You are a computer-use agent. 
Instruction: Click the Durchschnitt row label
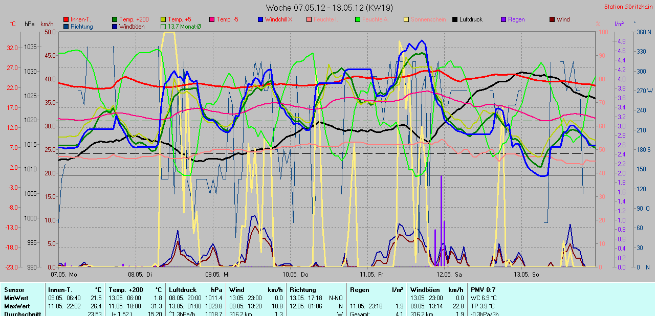coord(23,313)
